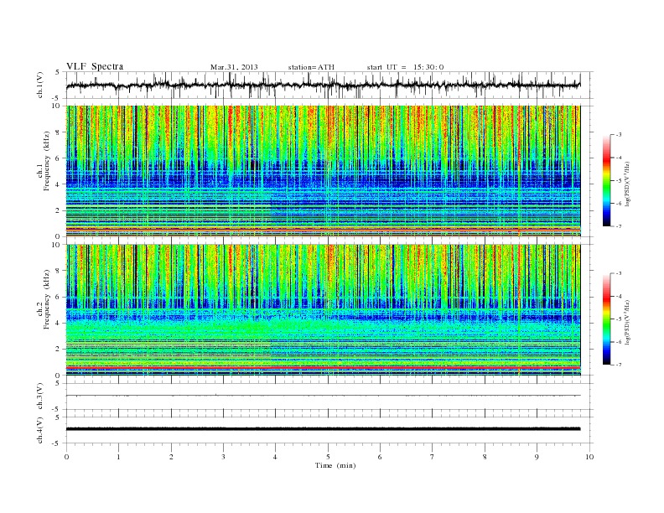Screen dimensions: 664x513
Task: Click the ch.2 spectrogram "2" kHz tick label
Action: pos(59,350)
